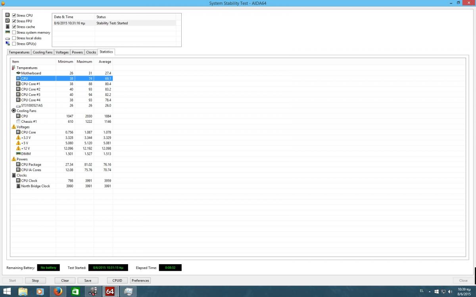Click the DIMM memory icon

(x=18, y=154)
